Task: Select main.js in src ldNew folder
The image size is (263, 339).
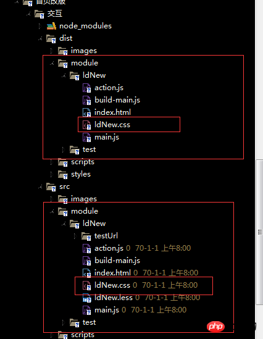Action: pyautogui.click(x=107, y=310)
